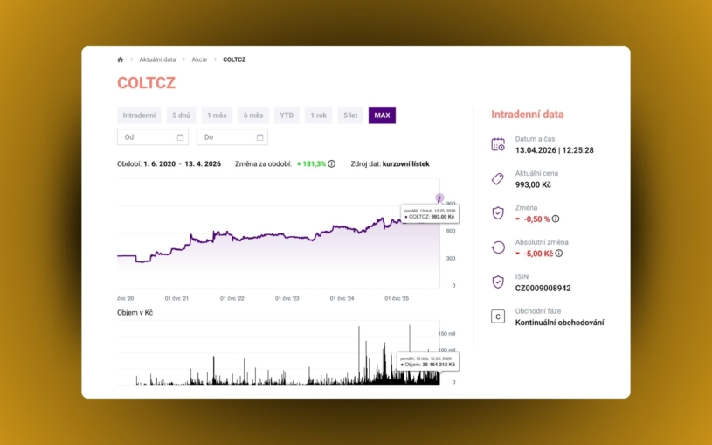This screenshot has height=445, width=712.
Task: Open calendar icon in the Do field
Action: tap(260, 137)
